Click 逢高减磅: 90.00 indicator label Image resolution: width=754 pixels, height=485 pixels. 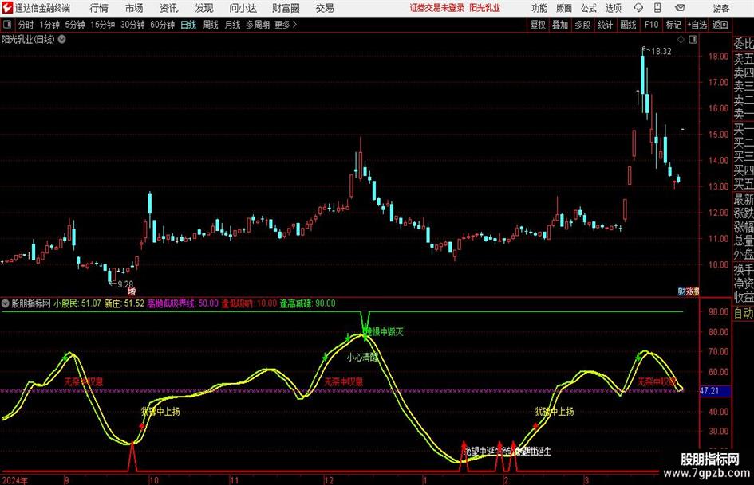point(308,303)
